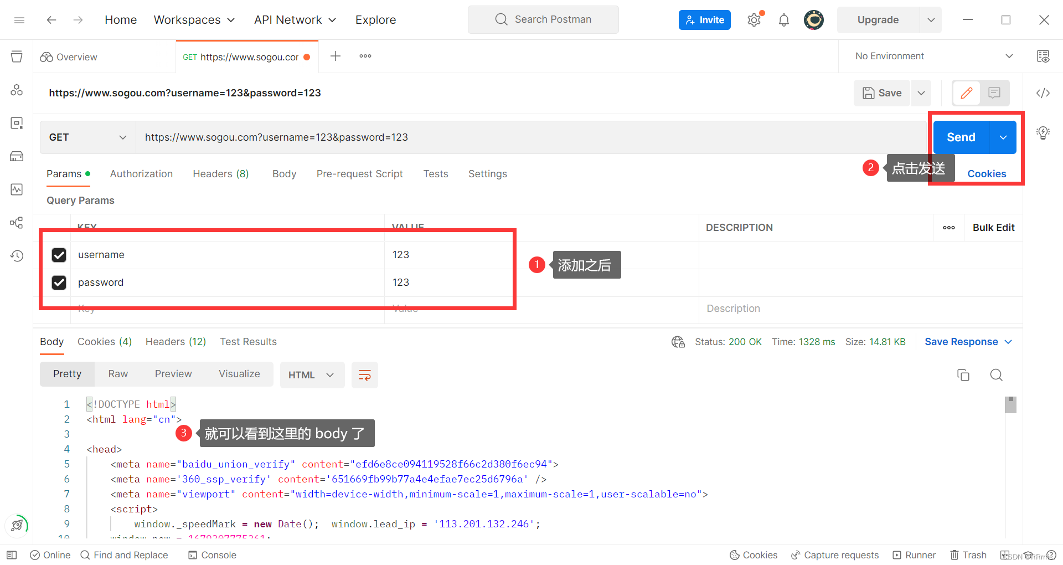1063x565 pixels.
Task: Open the Tests tab
Action: pos(436,174)
